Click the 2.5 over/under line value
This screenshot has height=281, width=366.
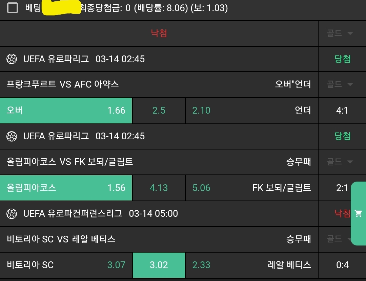pos(159,111)
